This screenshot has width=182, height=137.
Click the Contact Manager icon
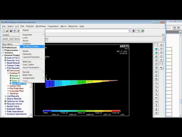(143, 31)
